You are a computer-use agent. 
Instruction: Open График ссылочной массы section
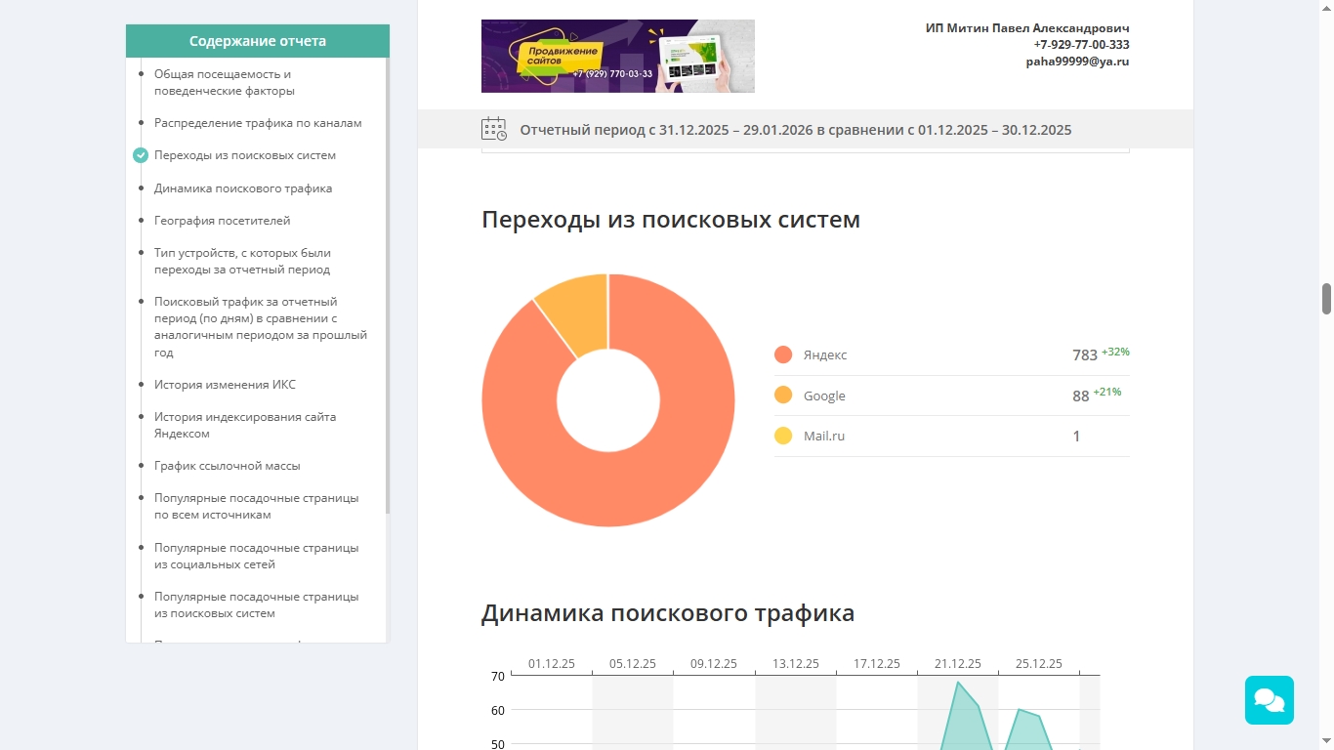tap(228, 466)
